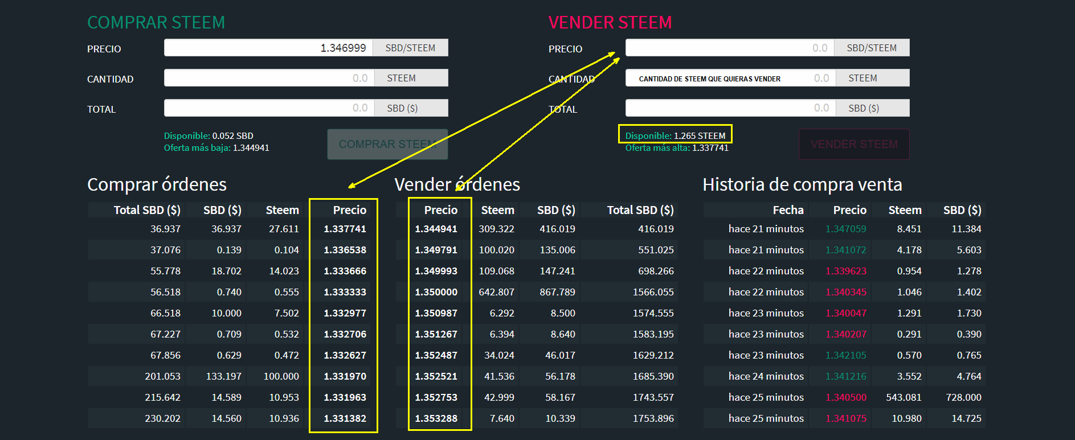Click buy order total 230.202
Image resolution: width=1075 pixels, height=440 pixels.
tap(162, 418)
